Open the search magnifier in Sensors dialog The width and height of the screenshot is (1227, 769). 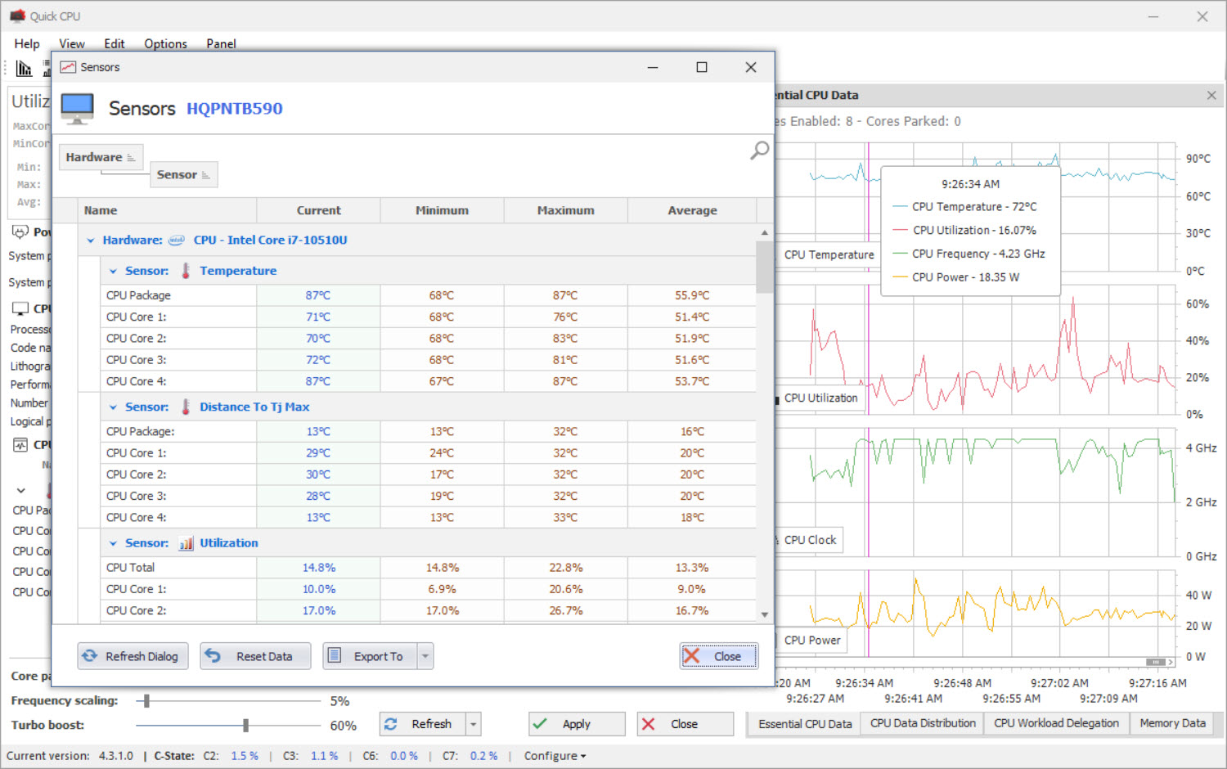[x=760, y=151]
